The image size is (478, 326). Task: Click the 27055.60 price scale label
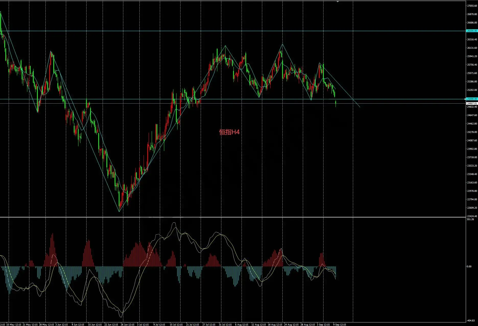pyautogui.click(x=472, y=6)
